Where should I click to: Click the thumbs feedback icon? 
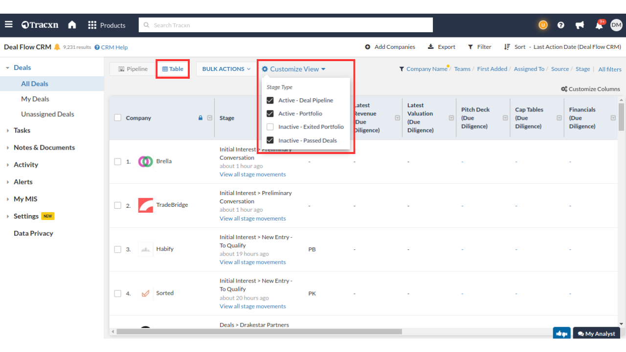[x=562, y=333]
